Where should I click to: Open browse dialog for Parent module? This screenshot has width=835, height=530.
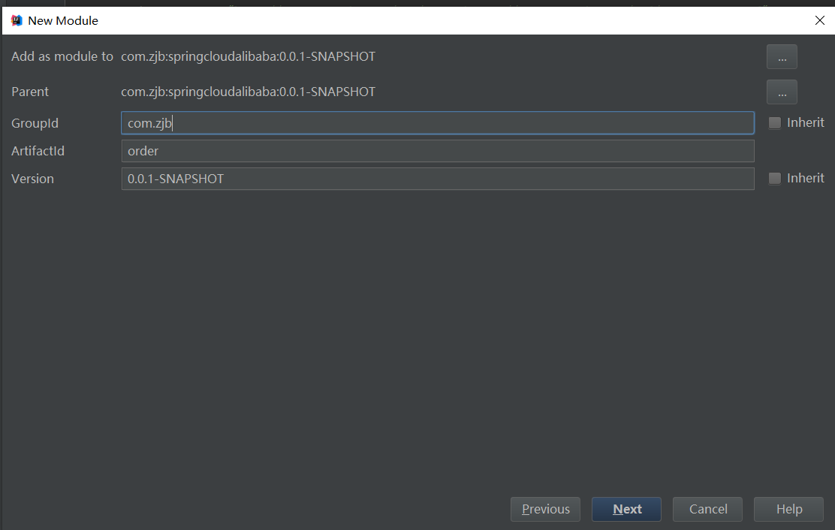782,92
